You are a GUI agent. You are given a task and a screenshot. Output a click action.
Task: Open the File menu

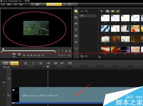3,5
